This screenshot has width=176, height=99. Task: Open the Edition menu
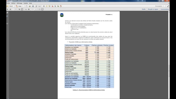(13, 3)
